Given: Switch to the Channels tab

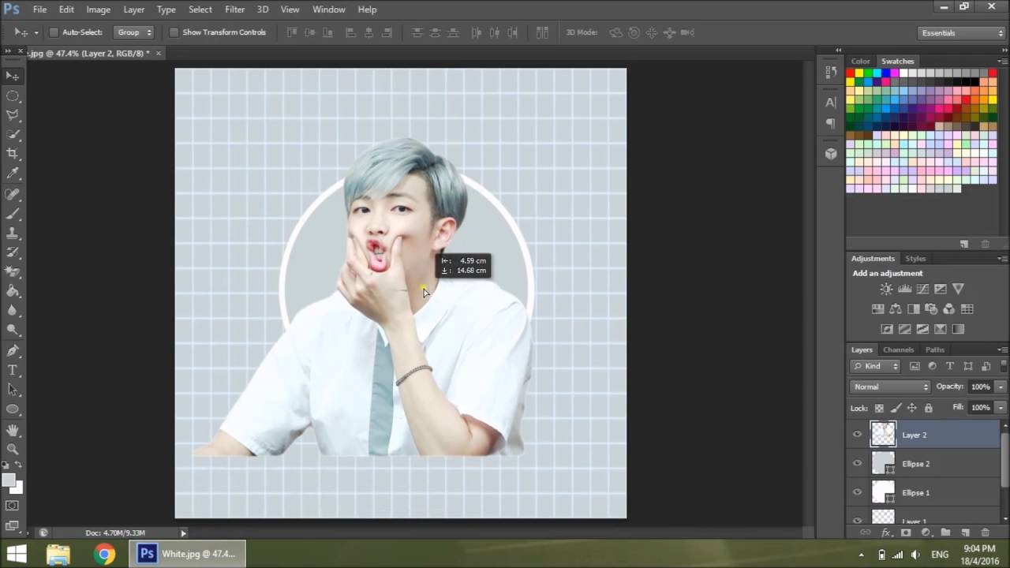Looking at the screenshot, I should 898,349.
